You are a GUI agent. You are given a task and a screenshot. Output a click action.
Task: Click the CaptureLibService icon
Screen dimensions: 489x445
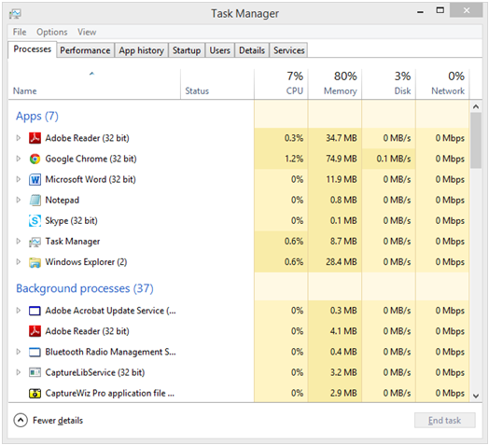35,372
